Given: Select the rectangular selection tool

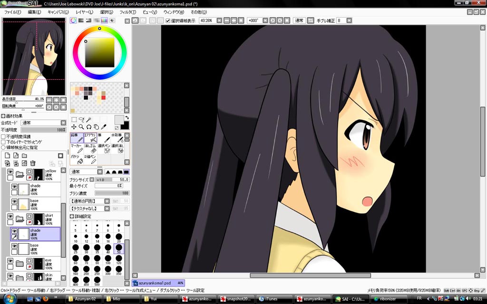Looking at the screenshot, I should coord(74,119).
